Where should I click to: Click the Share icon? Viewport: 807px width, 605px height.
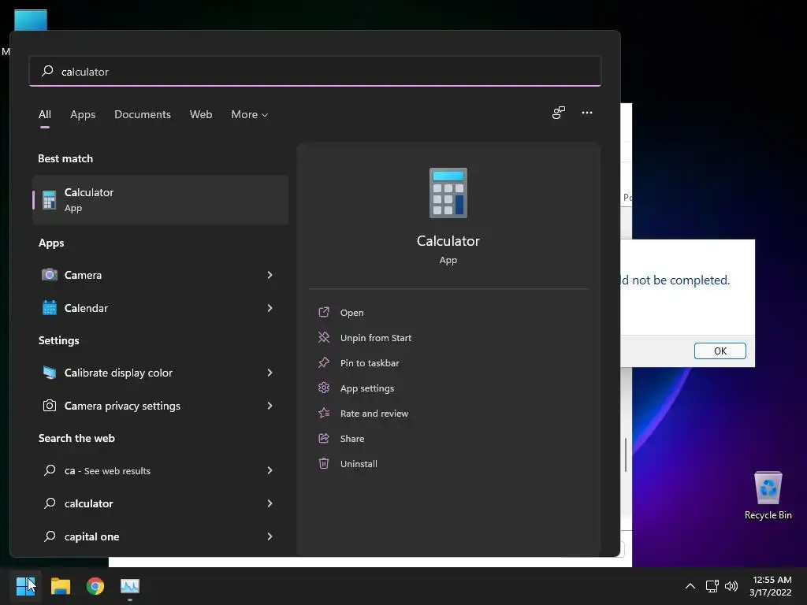[324, 438]
